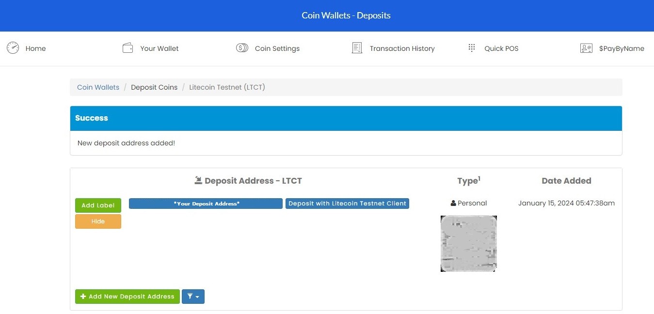Click the Home speedometer icon
Viewport: 654px width, 314px height.
click(13, 47)
